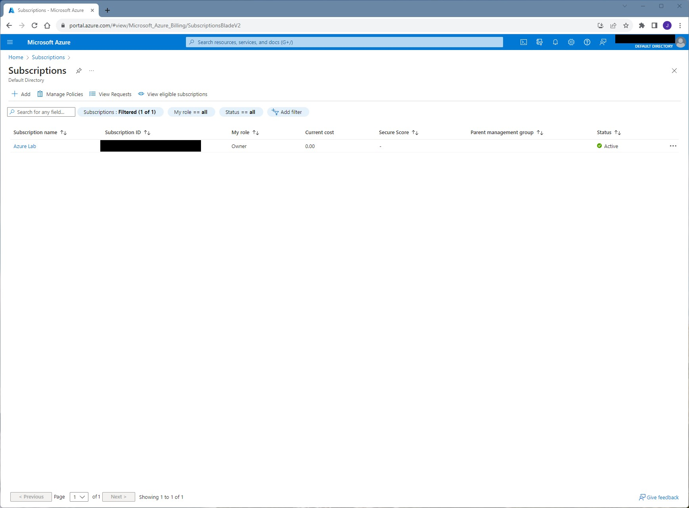Click the Active status cell

607,146
